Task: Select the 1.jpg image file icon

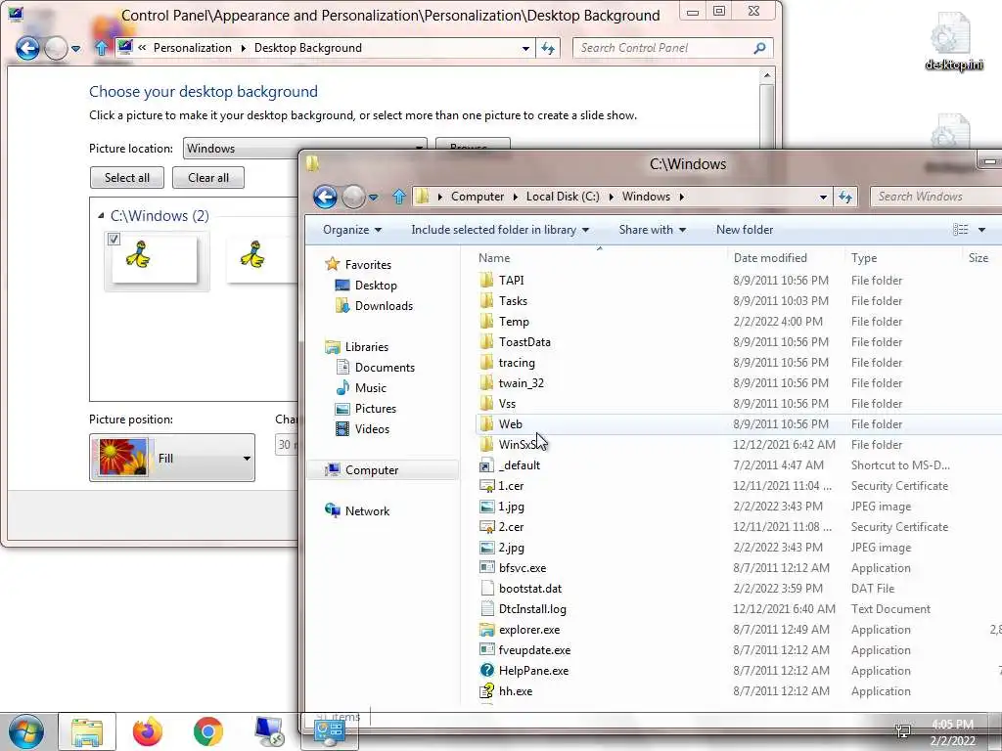Action: click(x=487, y=507)
